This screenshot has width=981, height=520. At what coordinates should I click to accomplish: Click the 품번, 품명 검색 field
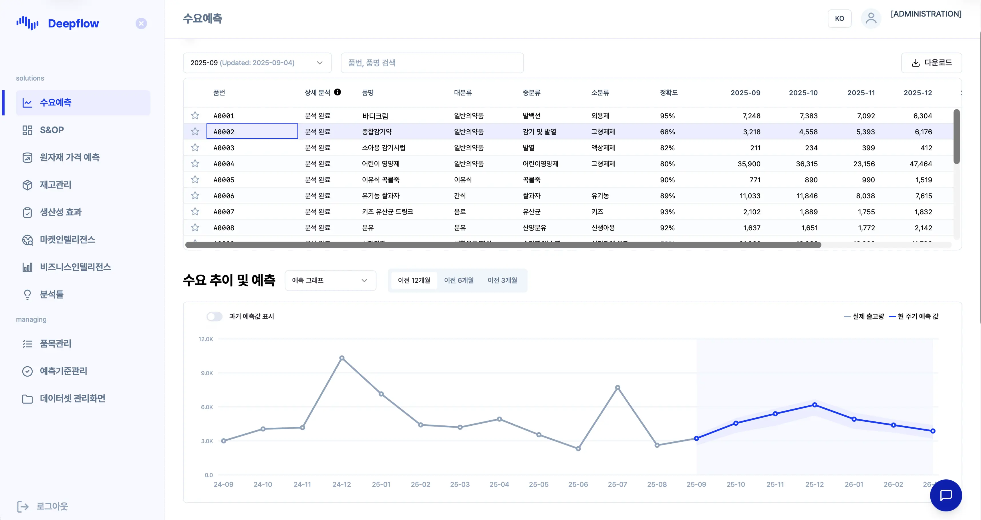click(x=432, y=63)
